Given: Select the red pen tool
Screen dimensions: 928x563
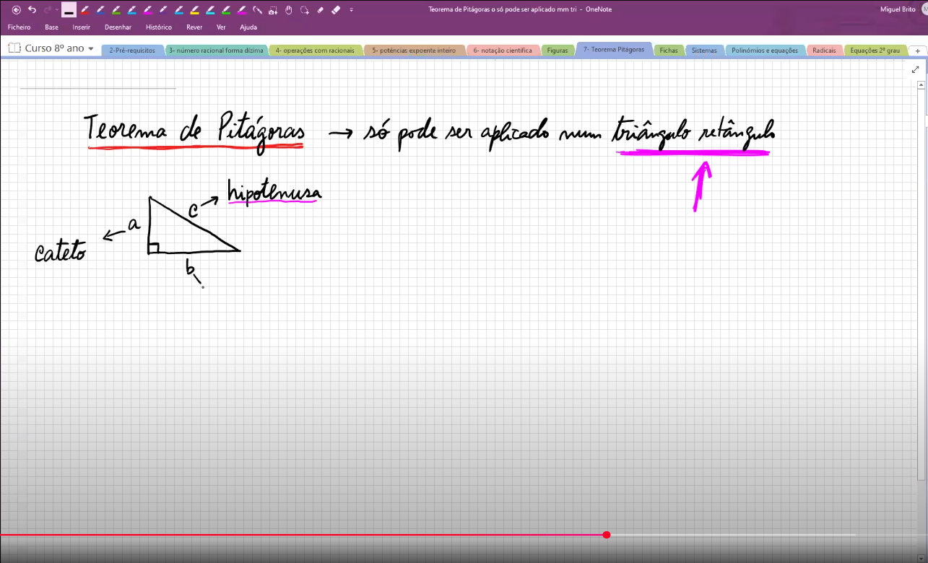Looking at the screenshot, I should 84,10.
